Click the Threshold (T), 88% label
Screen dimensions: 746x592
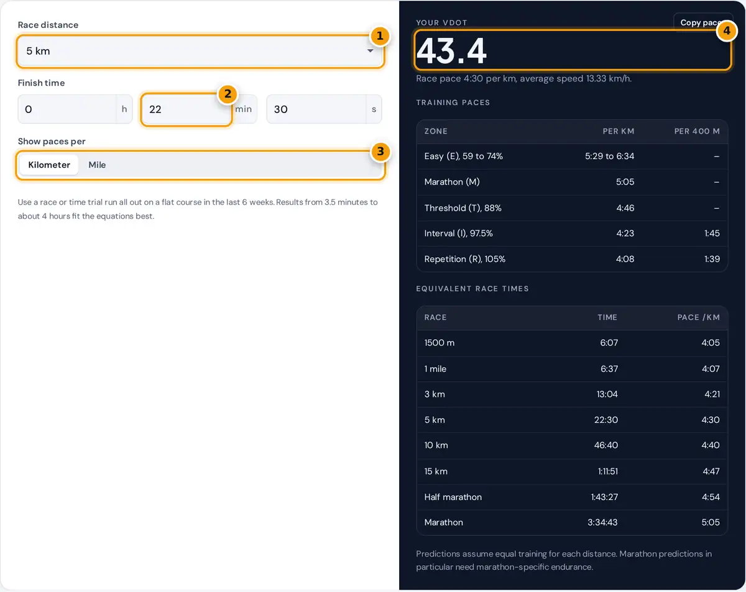coord(463,208)
